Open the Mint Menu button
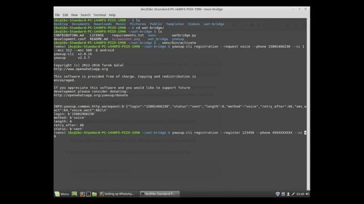This screenshot has height=204, width=364. click(x=62, y=194)
